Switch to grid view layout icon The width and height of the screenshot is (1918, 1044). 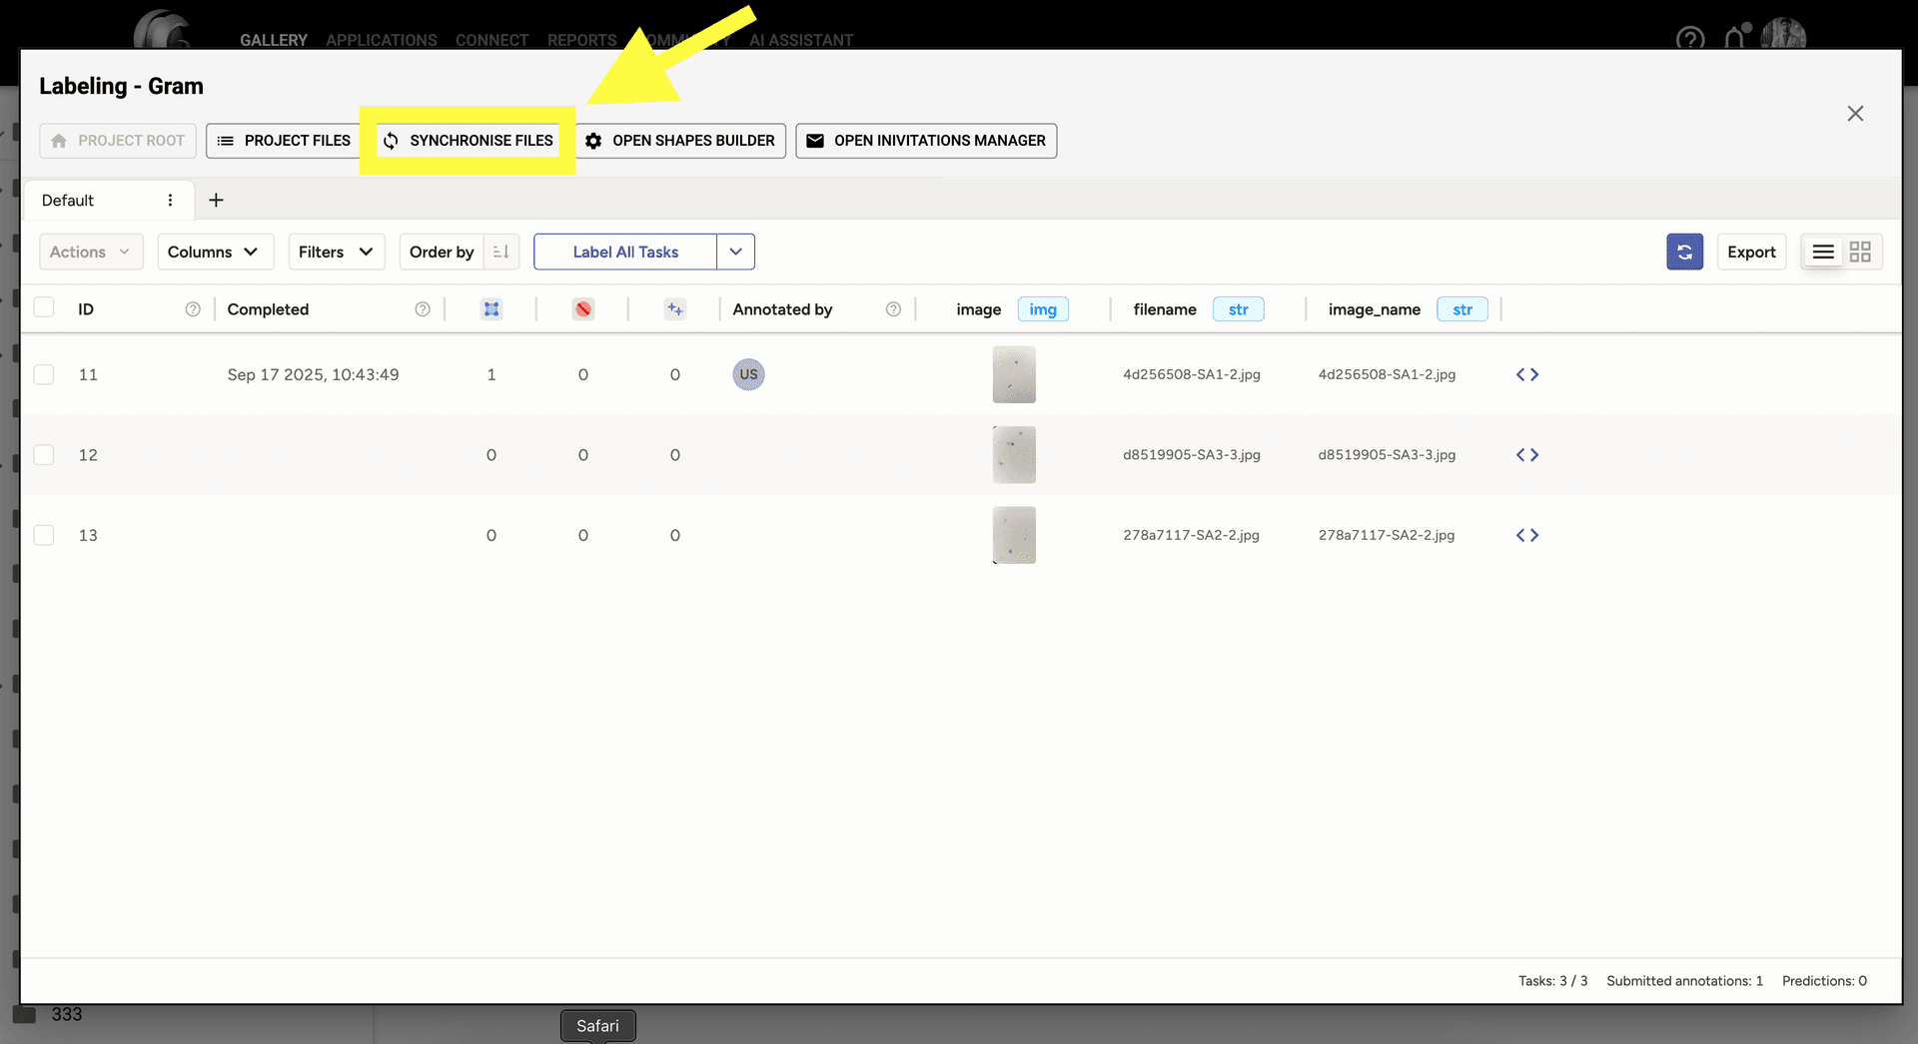[x=1860, y=253]
